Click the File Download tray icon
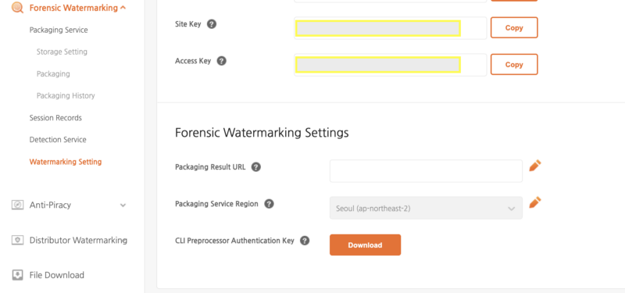Screen dimensions: 625x293 click(17, 275)
